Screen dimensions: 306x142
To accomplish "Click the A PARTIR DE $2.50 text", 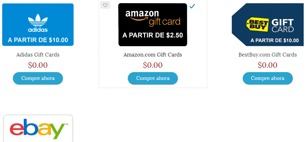I will pos(153,35).
